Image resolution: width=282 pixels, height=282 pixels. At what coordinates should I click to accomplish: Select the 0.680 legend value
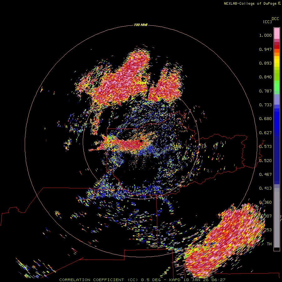point(265,119)
